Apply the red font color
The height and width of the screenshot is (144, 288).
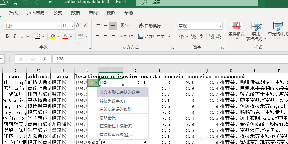(x=65, y=36)
